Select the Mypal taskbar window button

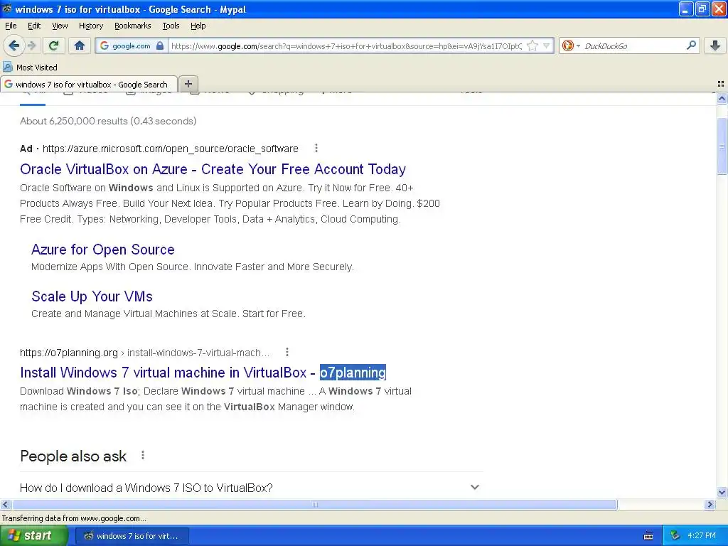(132, 536)
